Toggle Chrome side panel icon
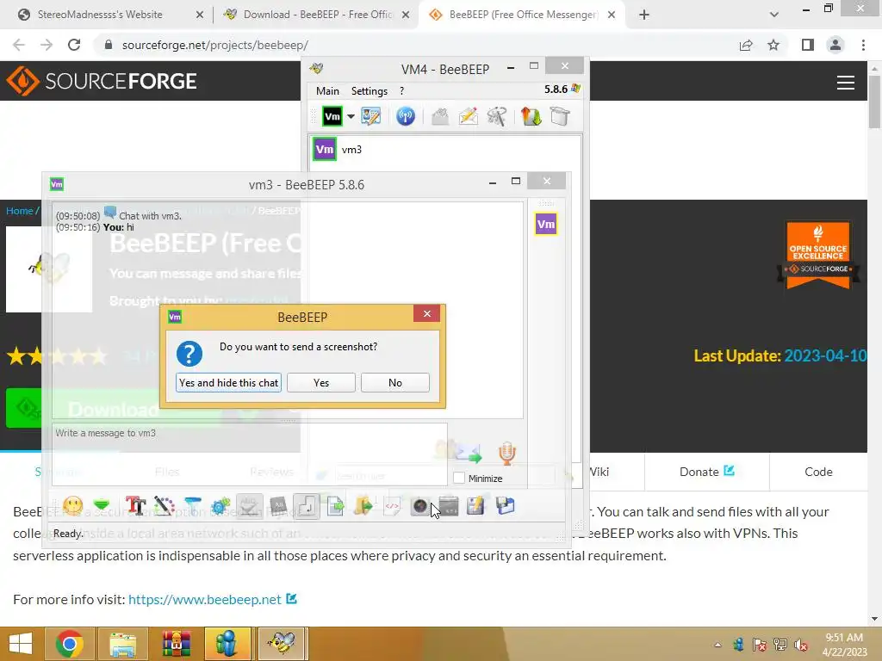 point(808,45)
